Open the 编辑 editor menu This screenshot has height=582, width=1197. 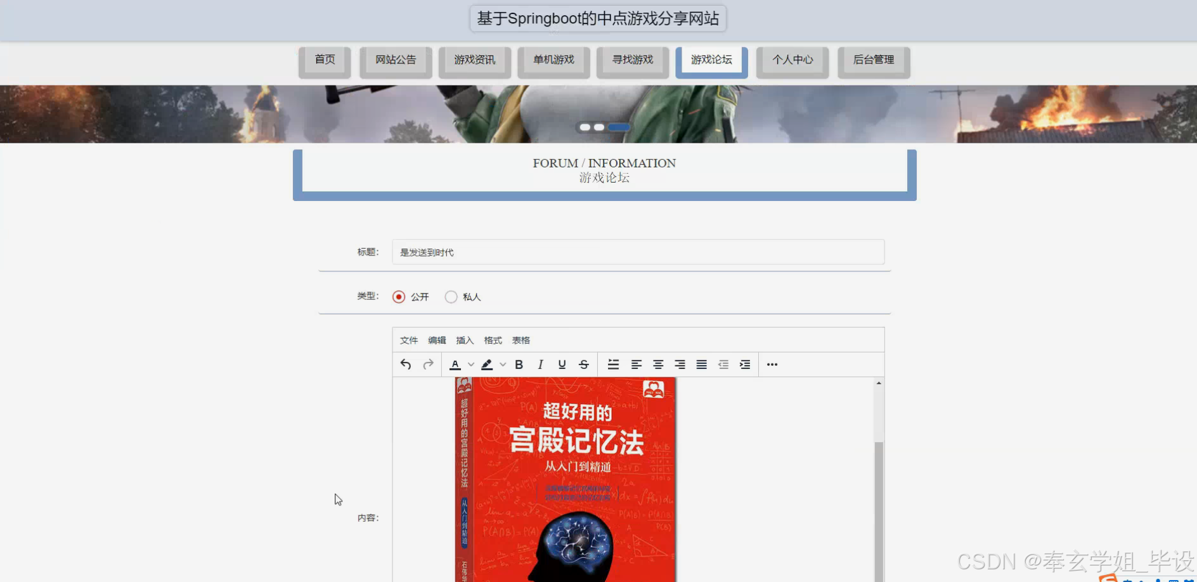click(437, 340)
